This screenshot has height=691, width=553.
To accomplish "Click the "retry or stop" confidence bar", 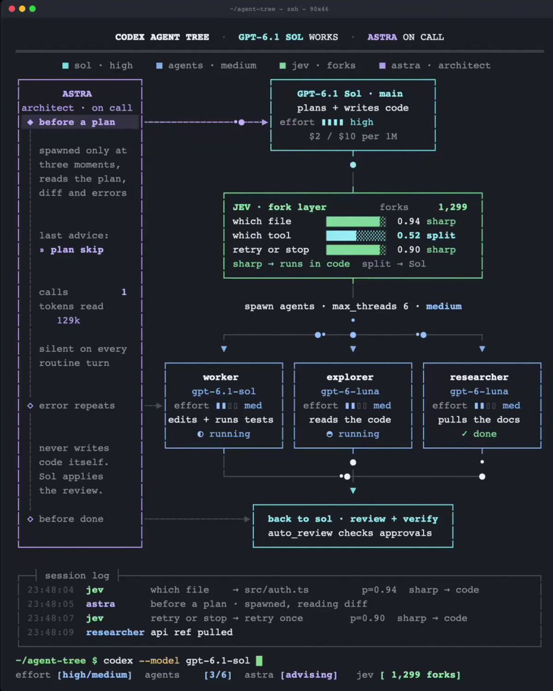I will coord(356,250).
